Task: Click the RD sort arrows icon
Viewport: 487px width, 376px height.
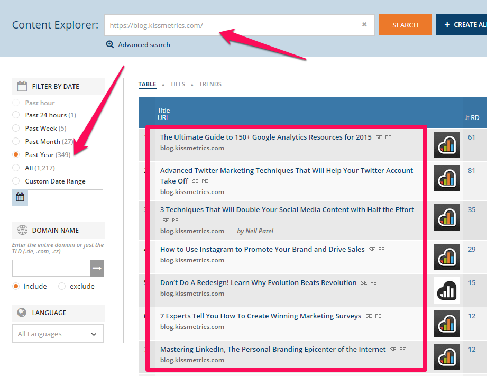Action: 467,118
